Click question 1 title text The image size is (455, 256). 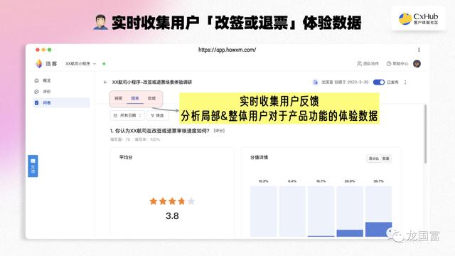click(159, 131)
